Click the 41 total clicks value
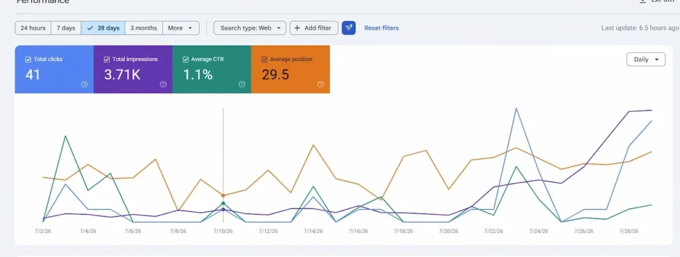Image resolution: width=680 pixels, height=257 pixels. pos(33,75)
